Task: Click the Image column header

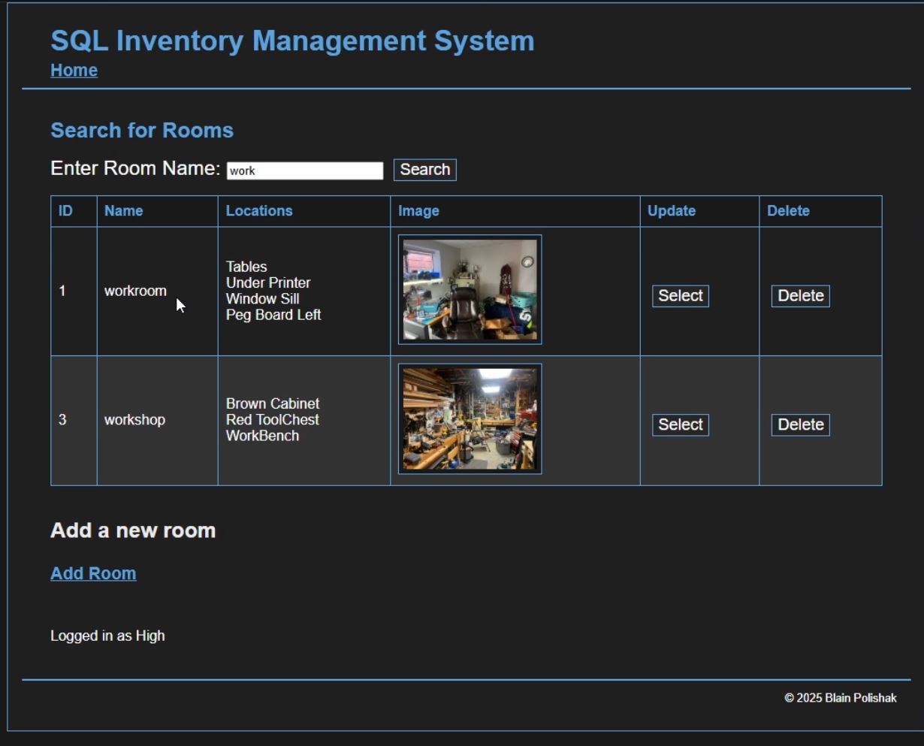Action: 418,211
